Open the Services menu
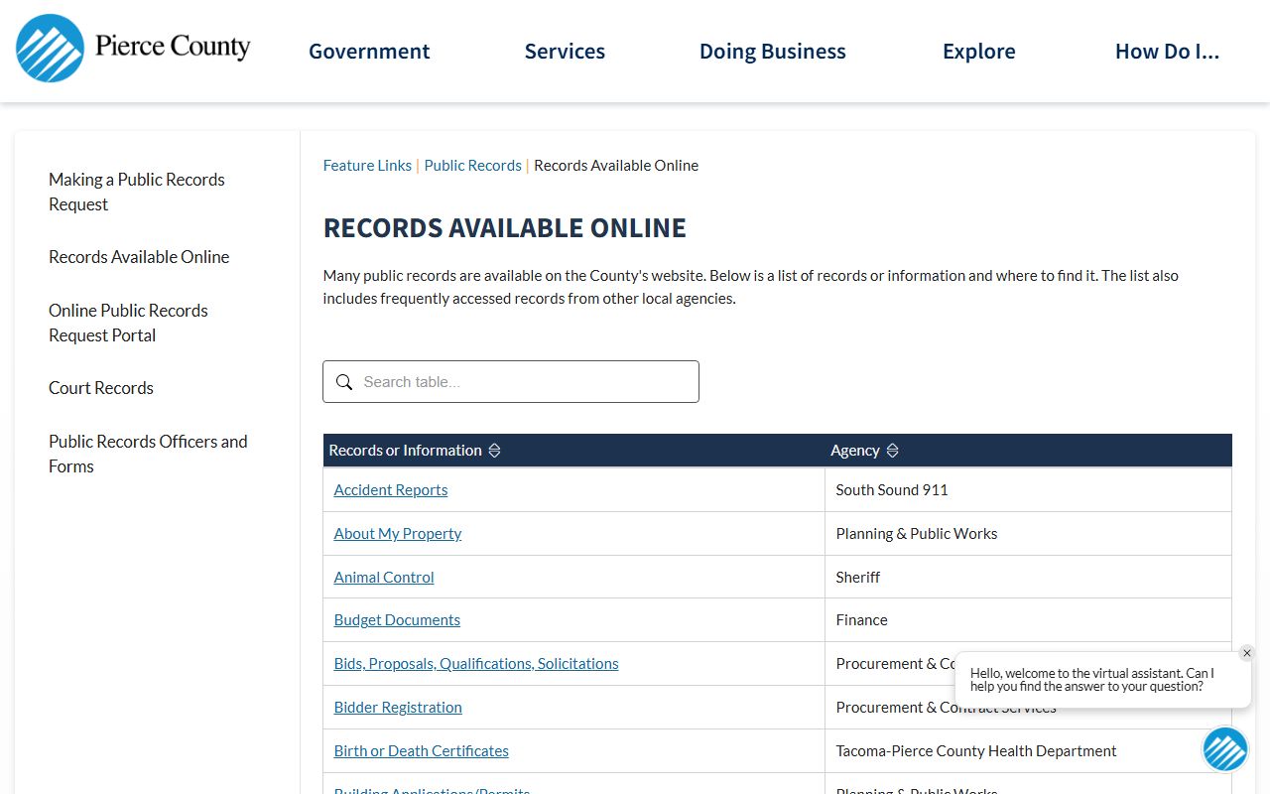The width and height of the screenshot is (1270, 794). click(565, 52)
